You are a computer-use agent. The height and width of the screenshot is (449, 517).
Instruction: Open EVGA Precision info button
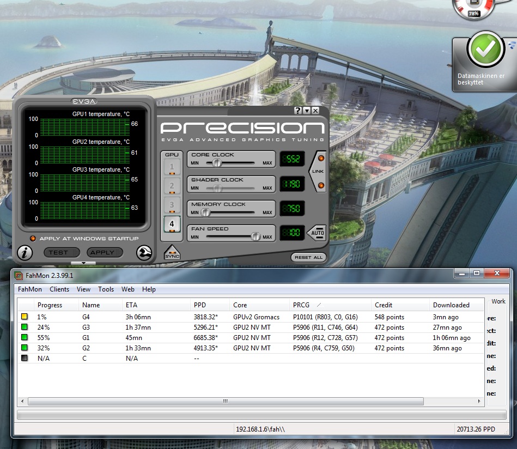(25, 253)
